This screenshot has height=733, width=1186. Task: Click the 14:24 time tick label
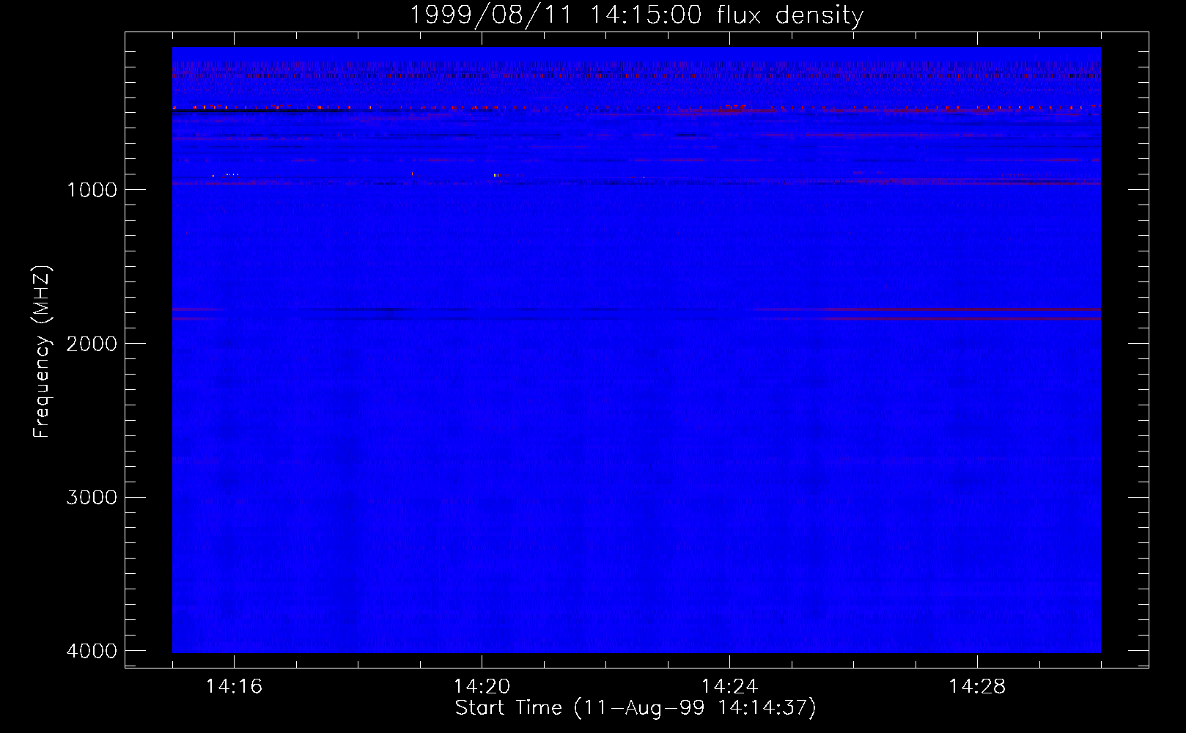(x=729, y=686)
